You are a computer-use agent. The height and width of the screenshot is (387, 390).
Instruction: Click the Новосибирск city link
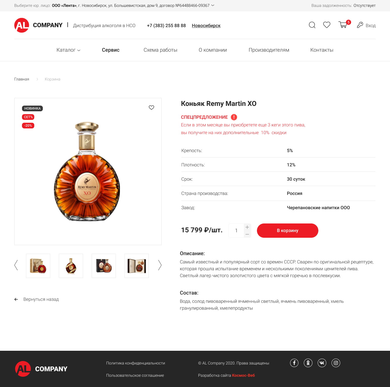click(x=206, y=26)
